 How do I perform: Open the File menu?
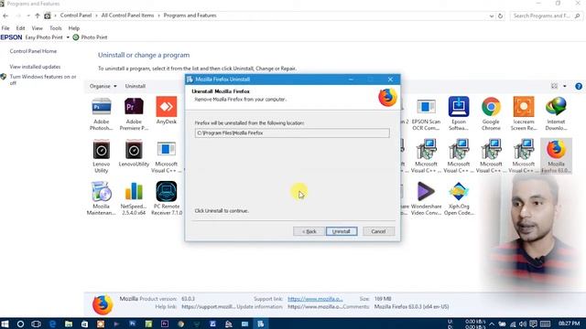(x=5, y=28)
